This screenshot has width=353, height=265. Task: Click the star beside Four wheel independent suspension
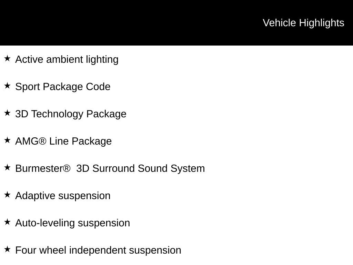coord(8,249)
